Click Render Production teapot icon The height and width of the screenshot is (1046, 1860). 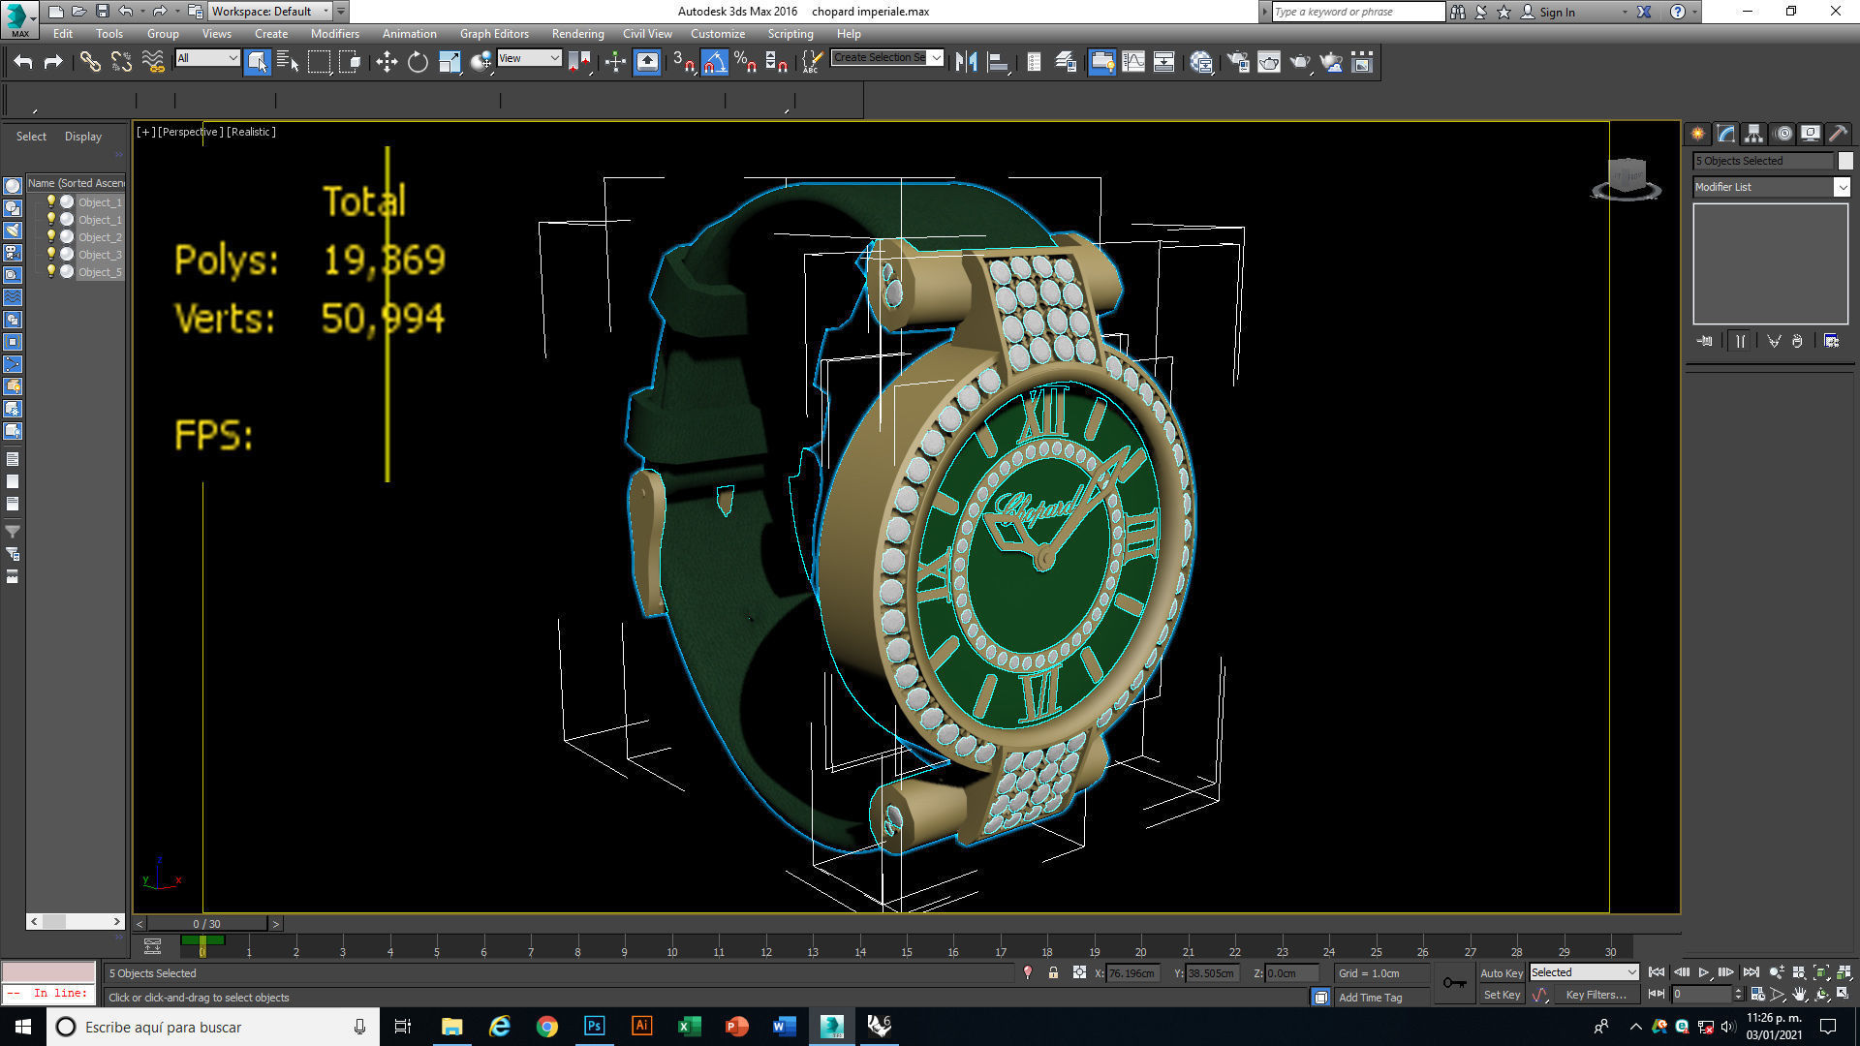click(x=1300, y=62)
